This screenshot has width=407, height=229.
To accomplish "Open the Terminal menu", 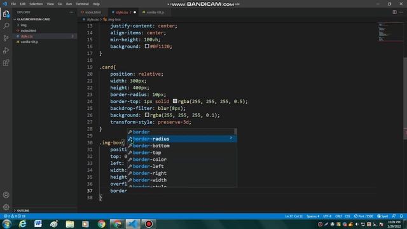I will (82, 4).
